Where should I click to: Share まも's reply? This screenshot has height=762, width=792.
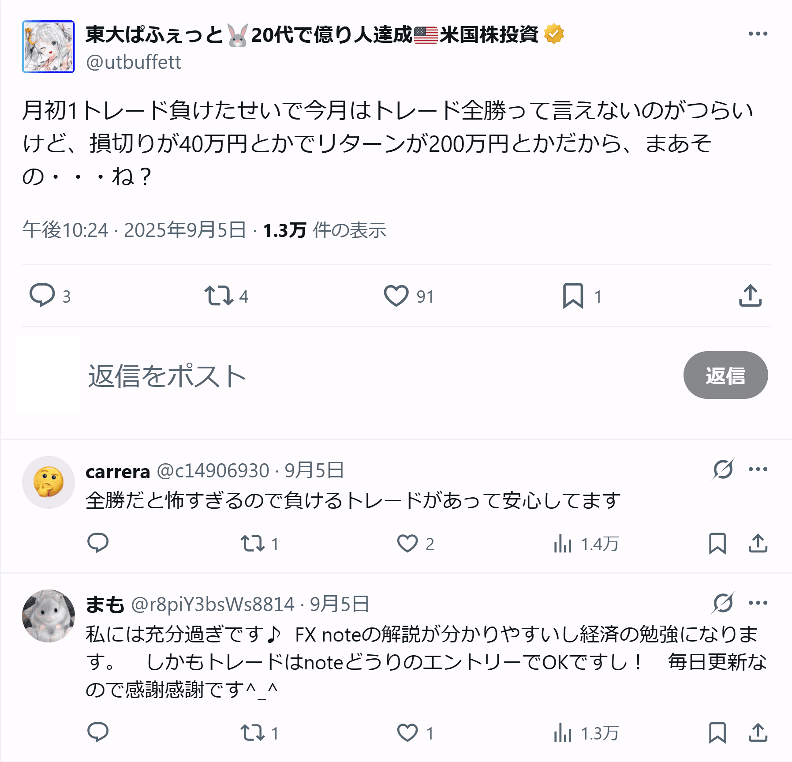pyautogui.click(x=758, y=733)
